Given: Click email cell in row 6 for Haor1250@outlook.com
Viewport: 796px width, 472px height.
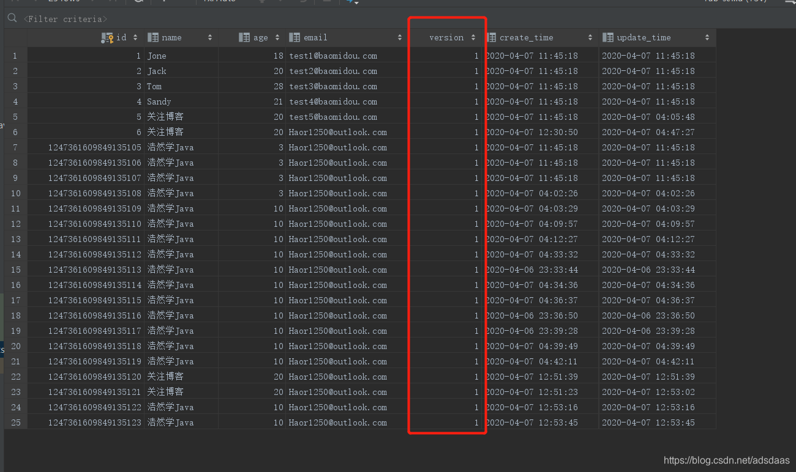Looking at the screenshot, I should pyautogui.click(x=347, y=132).
